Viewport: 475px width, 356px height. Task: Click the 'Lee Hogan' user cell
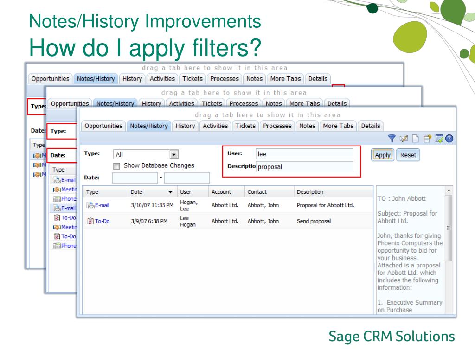188,221
